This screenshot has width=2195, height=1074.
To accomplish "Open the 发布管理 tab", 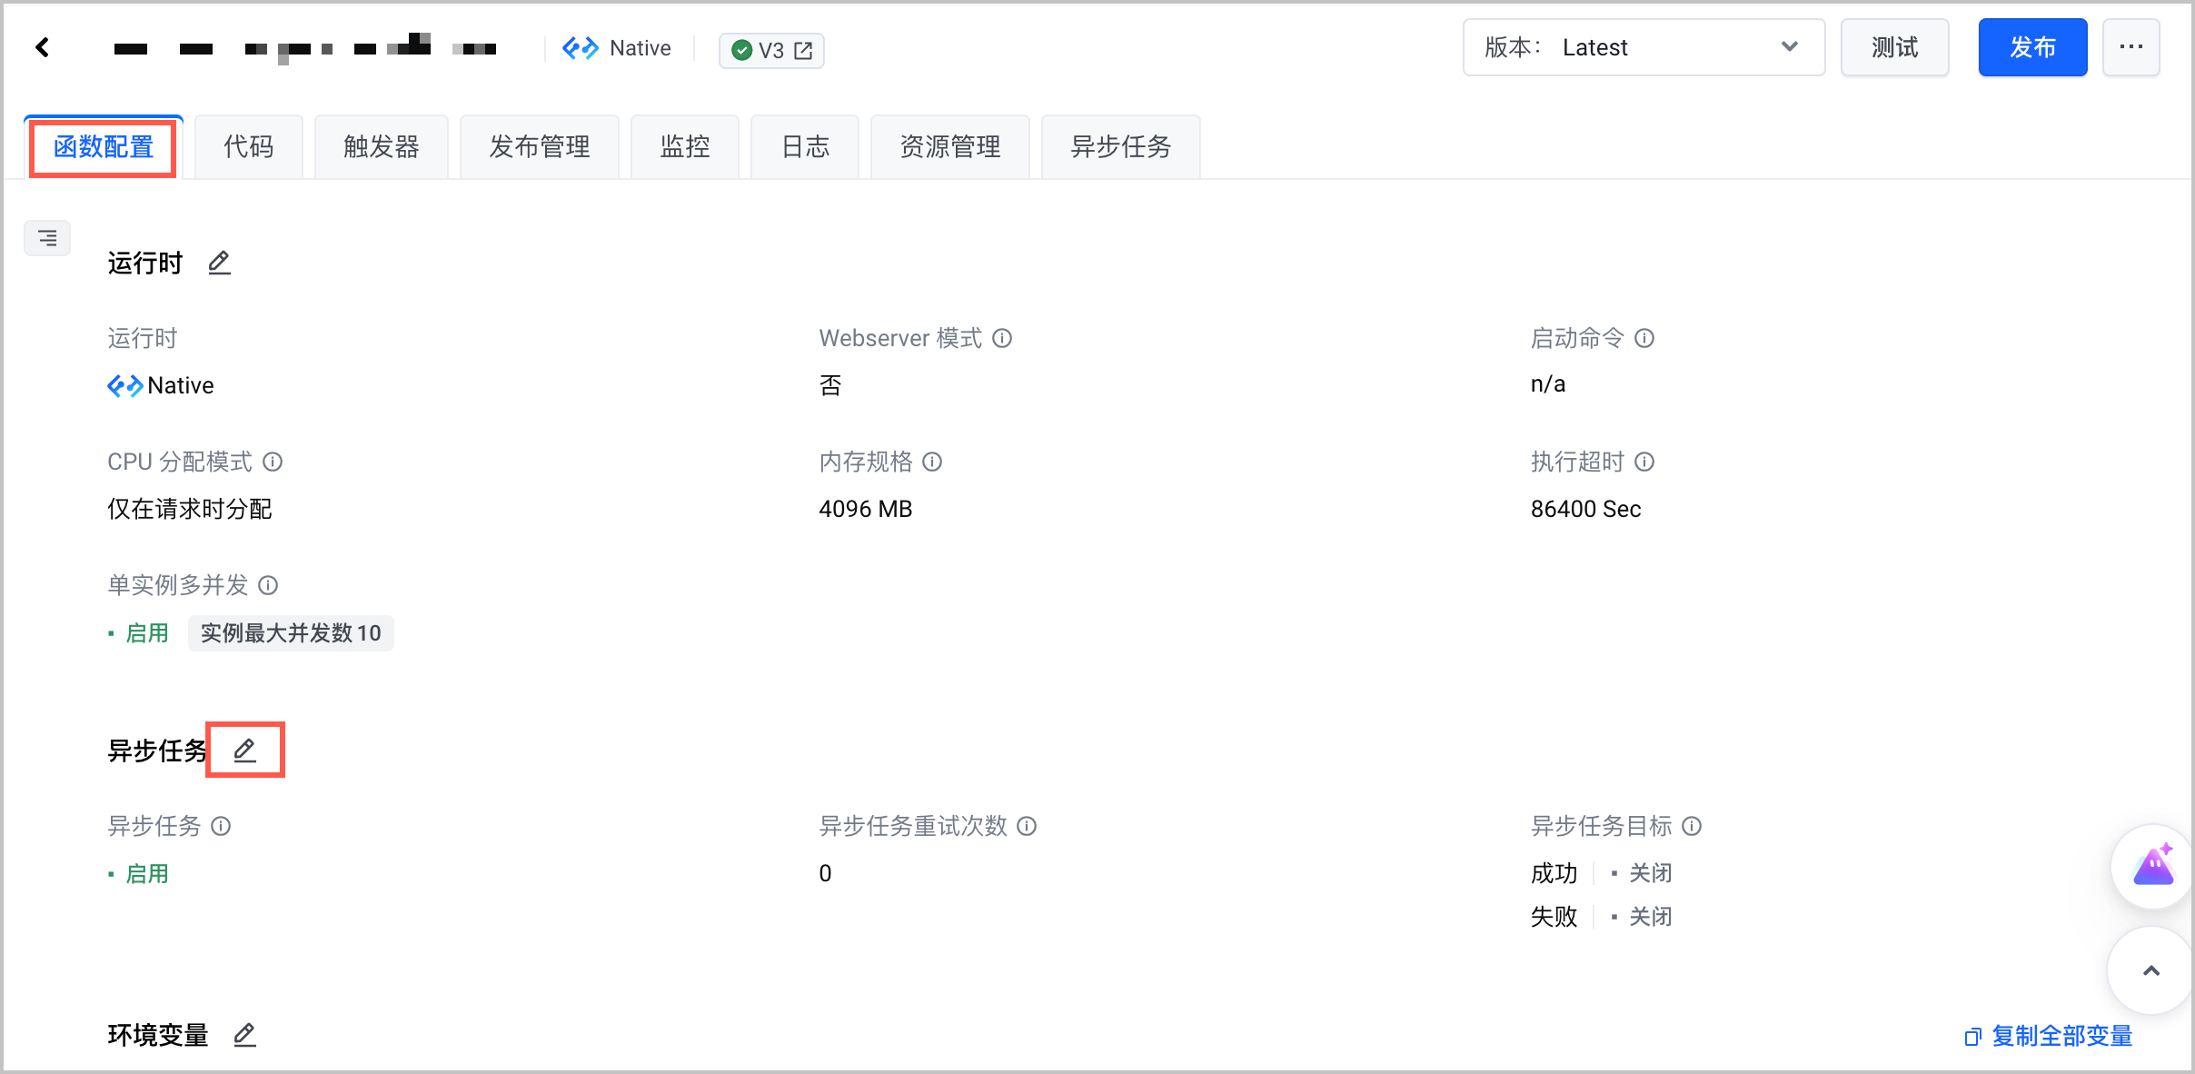I will click(x=540, y=147).
